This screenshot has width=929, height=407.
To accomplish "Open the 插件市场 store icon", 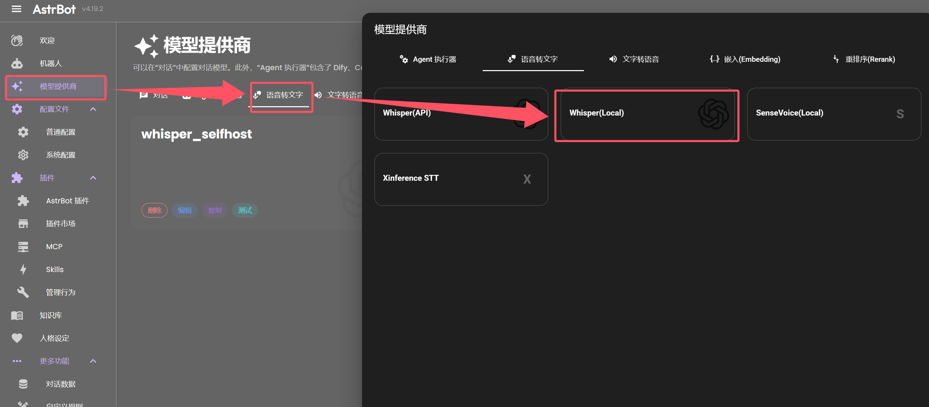I will [23, 224].
